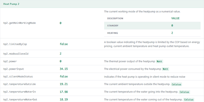Click the hp2.silentModeStatus false value
This screenshot has width=204, height=102.
click(x=64, y=76)
